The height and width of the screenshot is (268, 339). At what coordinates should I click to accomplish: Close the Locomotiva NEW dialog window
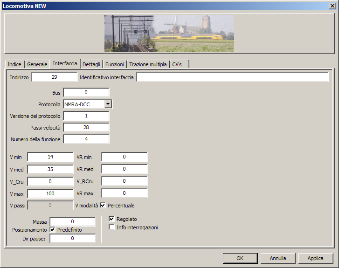click(332, 6)
